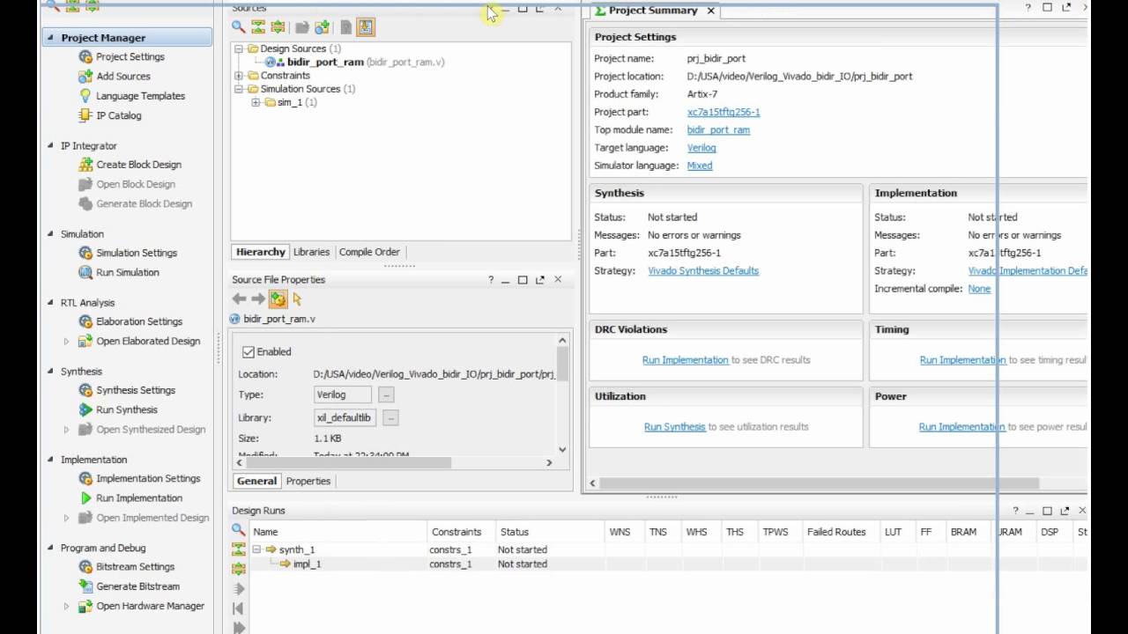Collapse the Project Manager section

click(x=51, y=38)
